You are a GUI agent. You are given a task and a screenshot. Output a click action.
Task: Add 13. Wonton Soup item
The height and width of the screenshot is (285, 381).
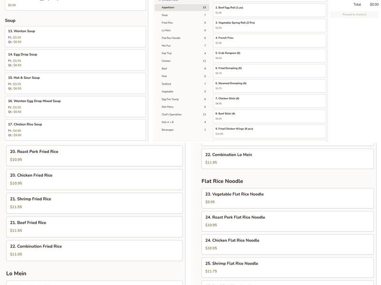pyautogui.click(x=75, y=37)
